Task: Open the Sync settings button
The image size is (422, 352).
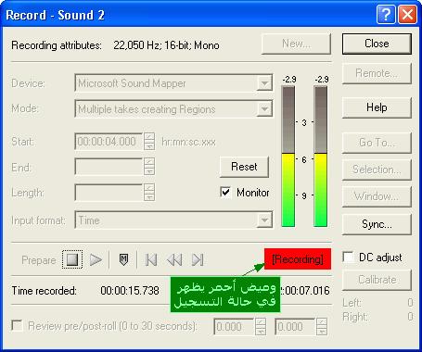Action: pos(377,224)
